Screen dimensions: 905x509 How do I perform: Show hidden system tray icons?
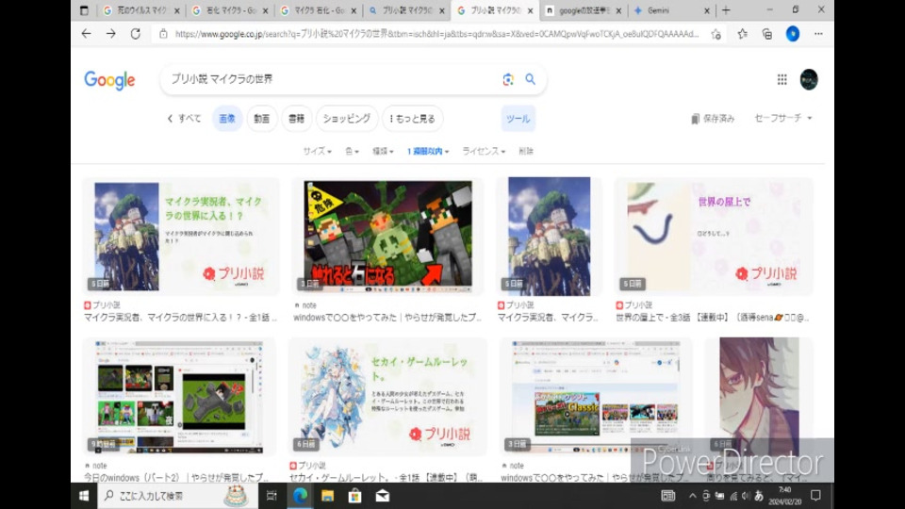(693, 496)
